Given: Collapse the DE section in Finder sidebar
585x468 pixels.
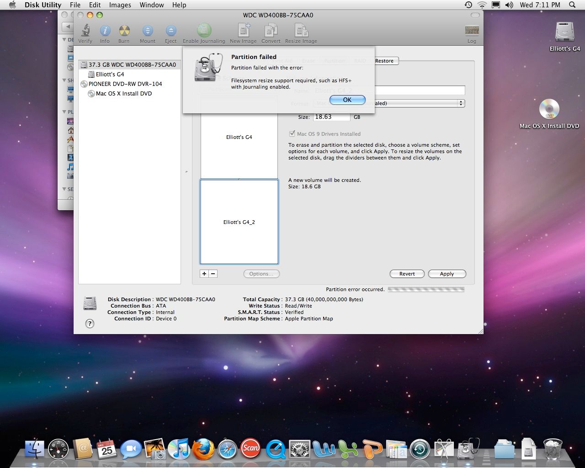Looking at the screenshot, I should coord(64,40).
